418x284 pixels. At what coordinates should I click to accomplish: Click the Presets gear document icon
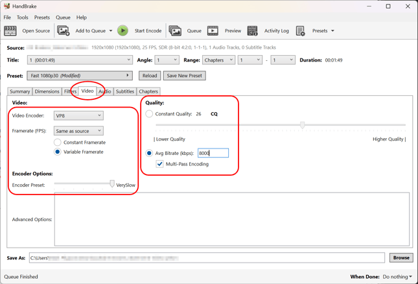(301, 30)
